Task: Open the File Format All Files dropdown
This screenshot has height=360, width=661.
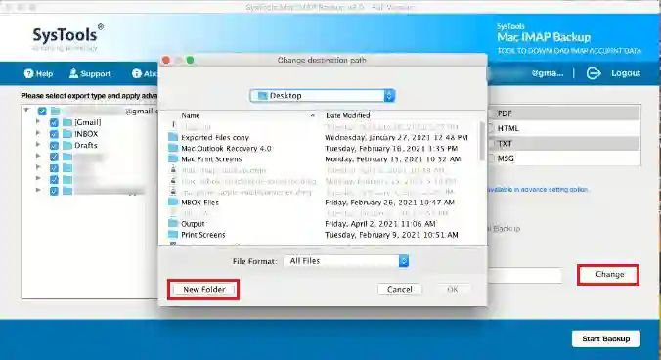Action: point(346,261)
